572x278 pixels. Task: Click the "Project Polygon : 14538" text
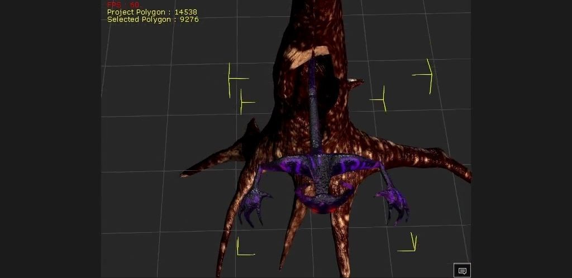click(152, 12)
